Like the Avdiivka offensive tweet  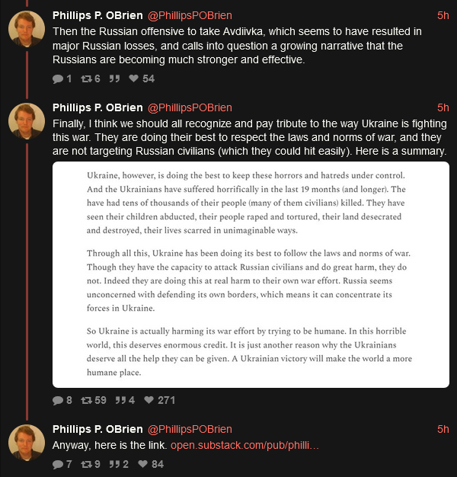tap(134, 78)
